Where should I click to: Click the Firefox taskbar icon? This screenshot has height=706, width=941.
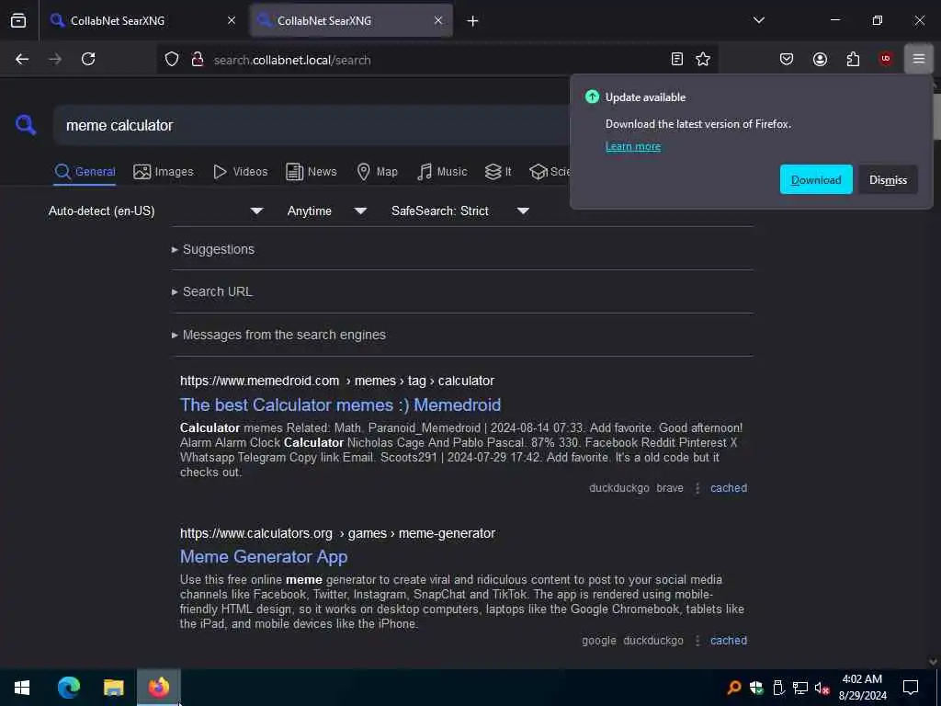click(158, 688)
